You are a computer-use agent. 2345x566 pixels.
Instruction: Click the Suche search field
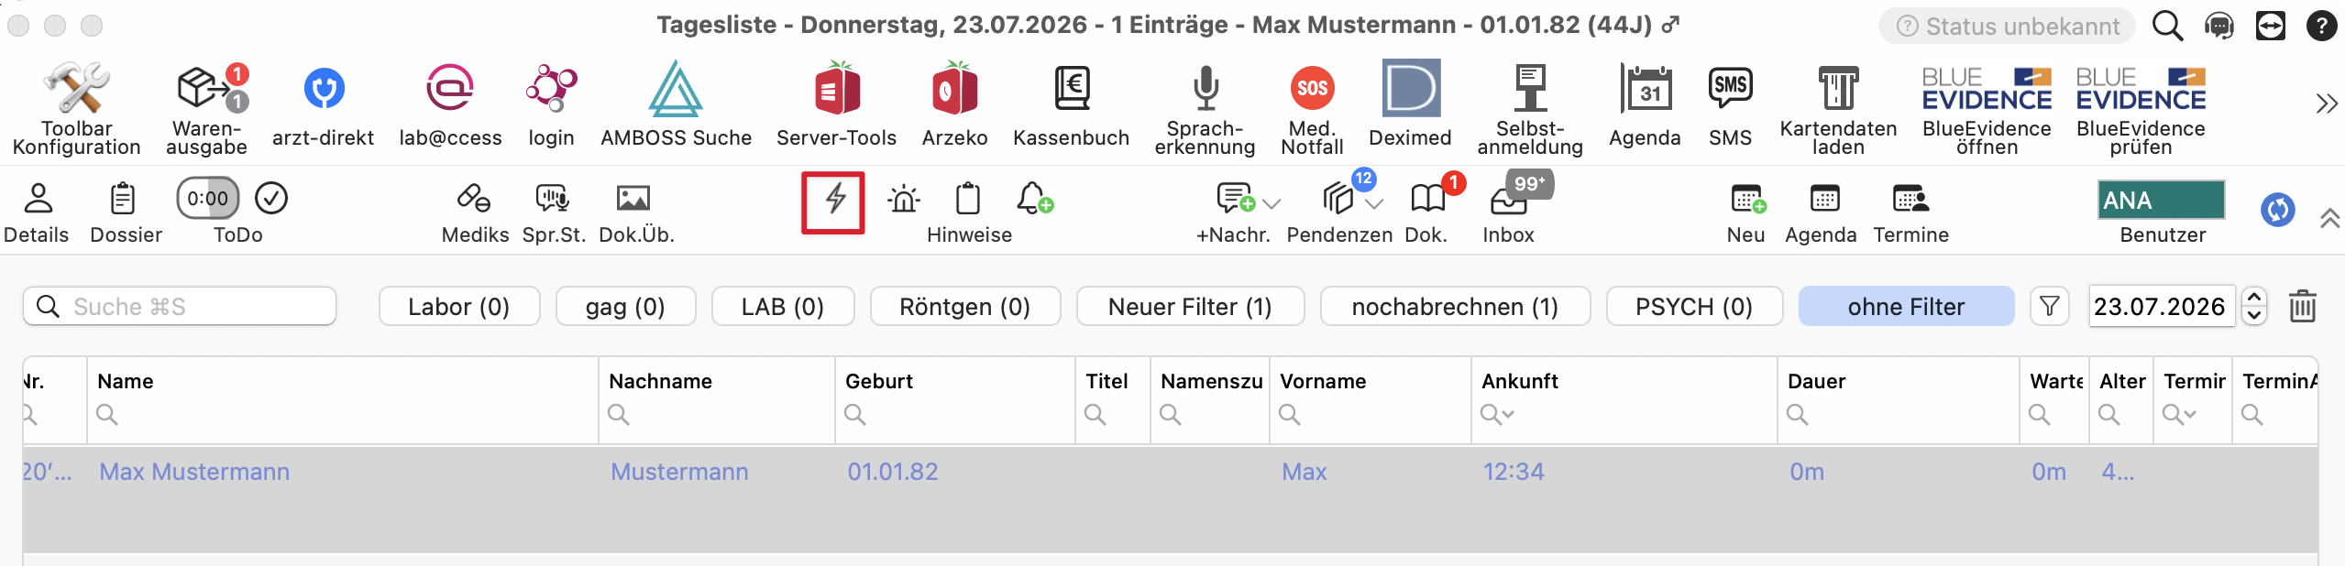(180, 306)
